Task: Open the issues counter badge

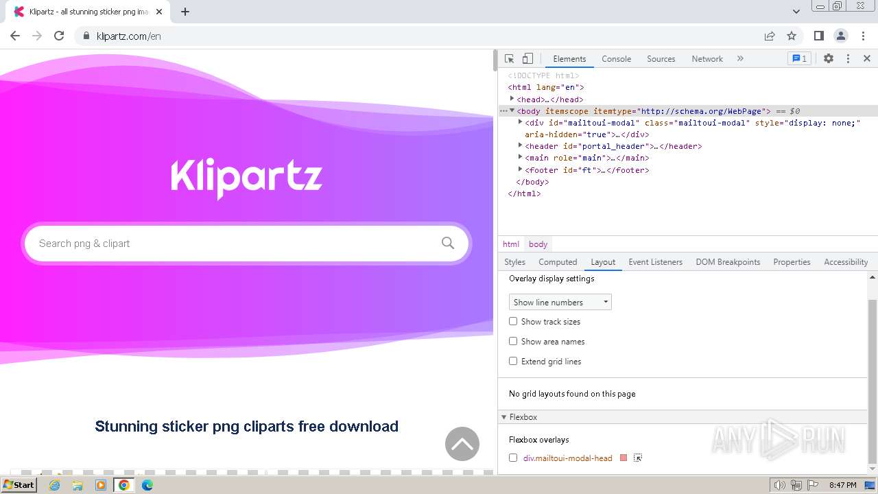Action: 799,59
